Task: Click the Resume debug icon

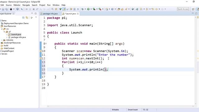Action: point(26,9)
